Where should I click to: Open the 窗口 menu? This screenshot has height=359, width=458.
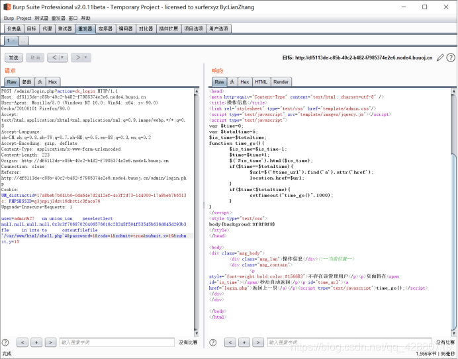pos(73,18)
